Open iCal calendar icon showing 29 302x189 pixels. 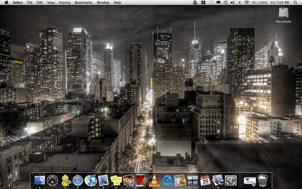pos(205,180)
